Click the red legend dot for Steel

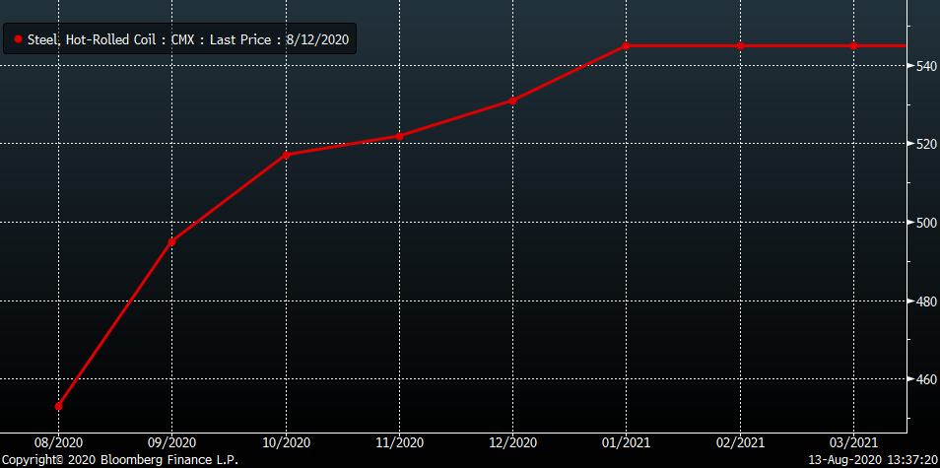(x=18, y=39)
